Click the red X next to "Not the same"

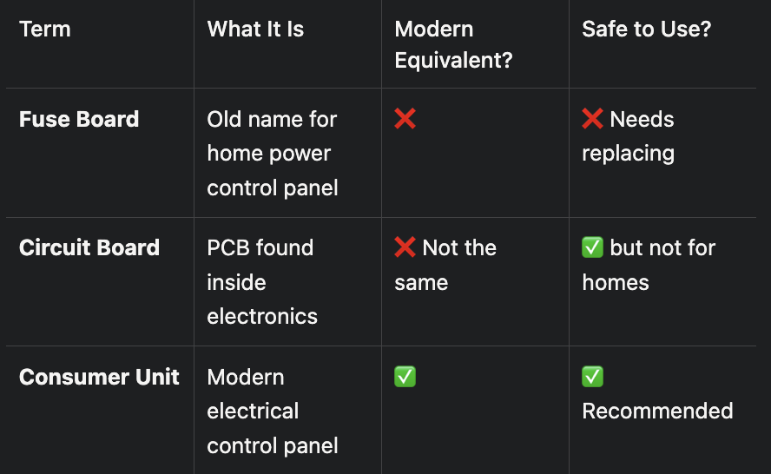pyautogui.click(x=405, y=247)
